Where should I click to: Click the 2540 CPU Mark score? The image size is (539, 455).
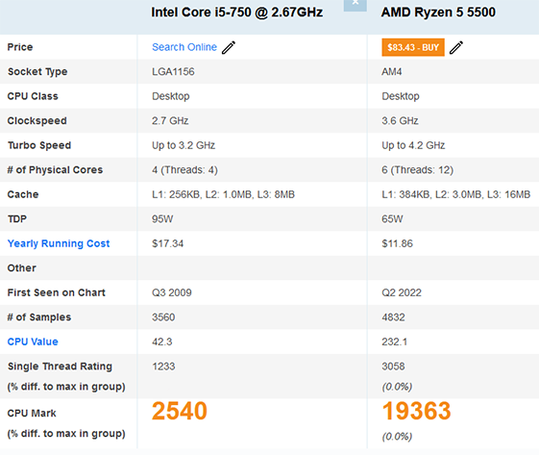[x=180, y=411]
